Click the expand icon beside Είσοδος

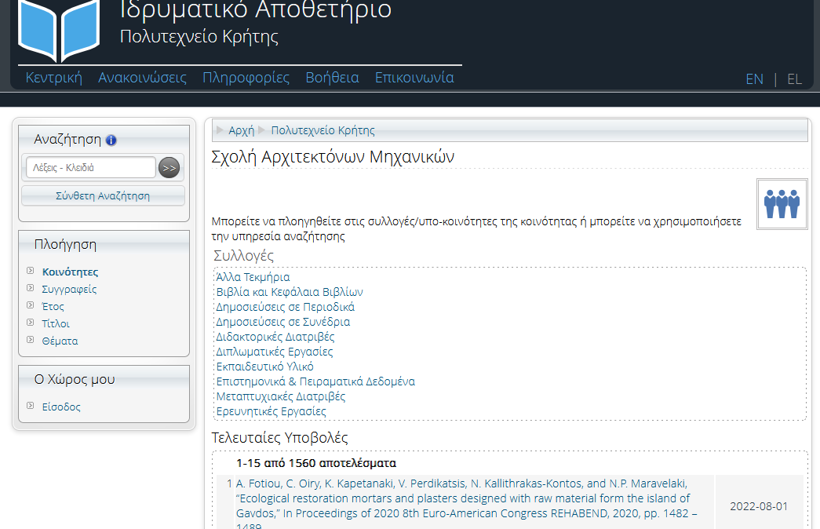click(x=31, y=406)
